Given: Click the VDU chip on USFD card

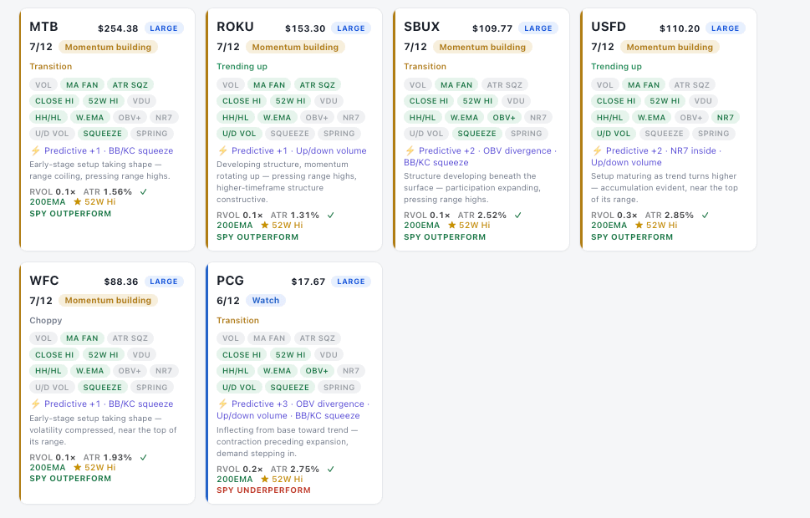Looking at the screenshot, I should (703, 101).
